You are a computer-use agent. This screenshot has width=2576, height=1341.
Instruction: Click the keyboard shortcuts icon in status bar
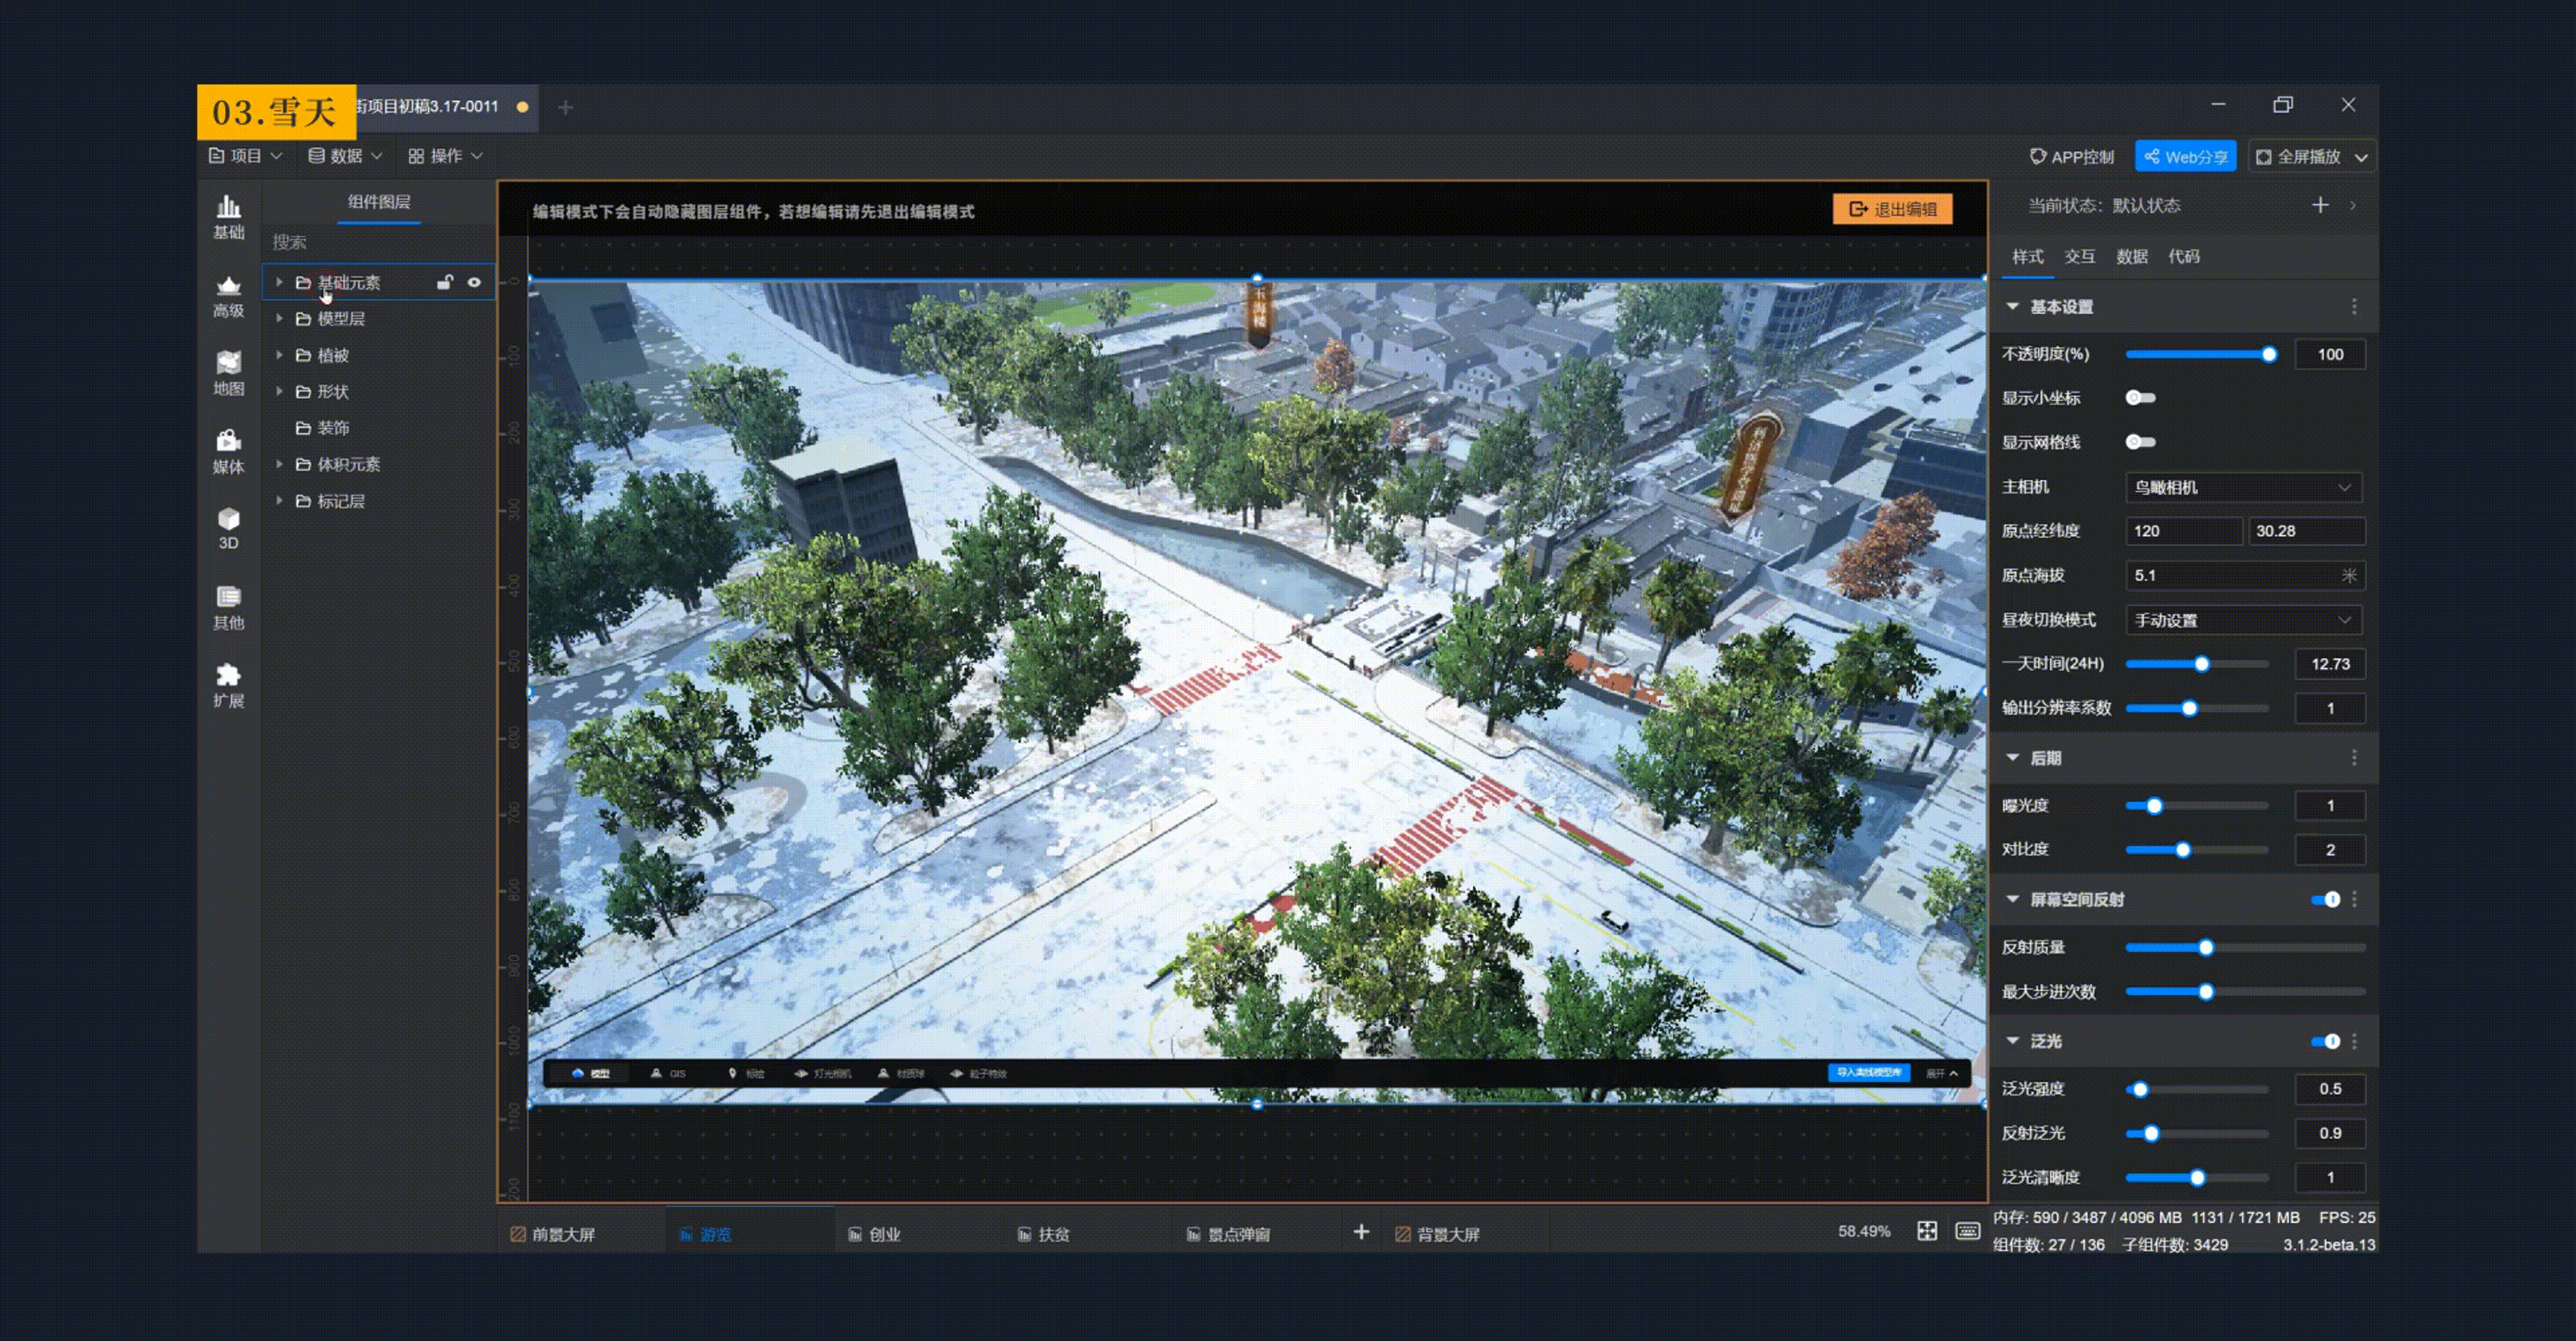(x=1967, y=1231)
